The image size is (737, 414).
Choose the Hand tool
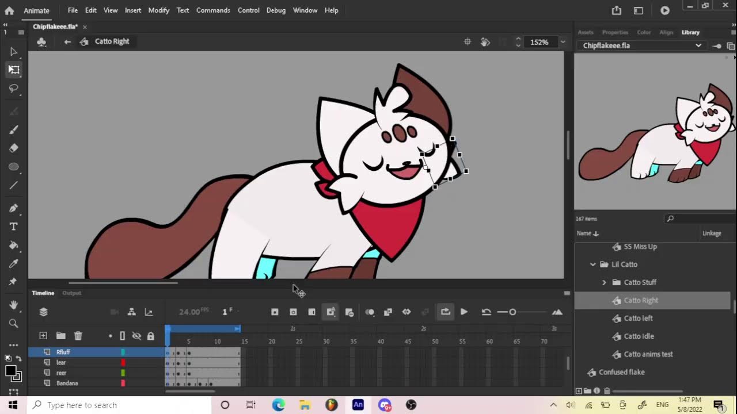[14, 305]
